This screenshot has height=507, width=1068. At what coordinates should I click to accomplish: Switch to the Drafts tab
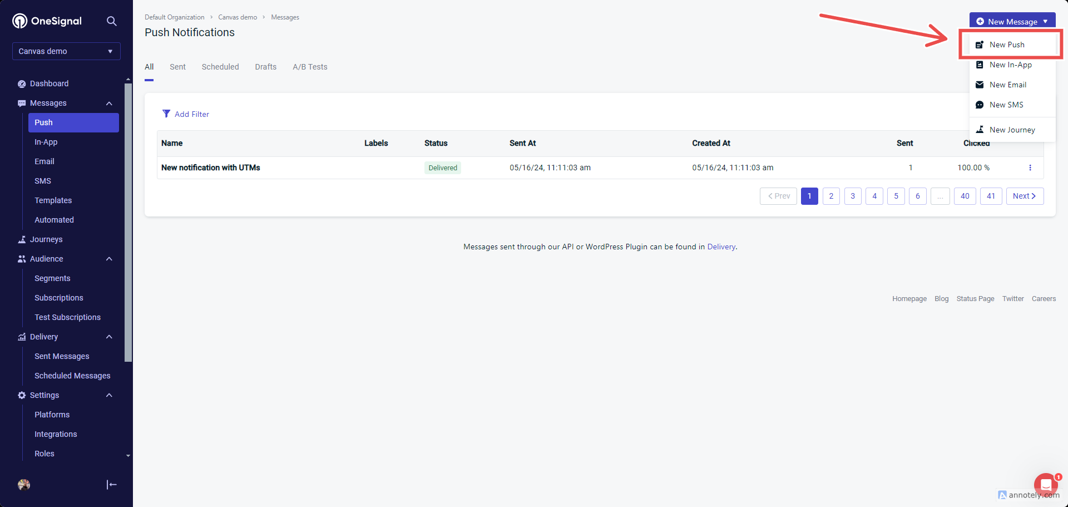266,67
